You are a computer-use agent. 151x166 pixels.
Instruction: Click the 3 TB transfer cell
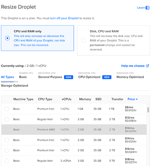click(112, 161)
